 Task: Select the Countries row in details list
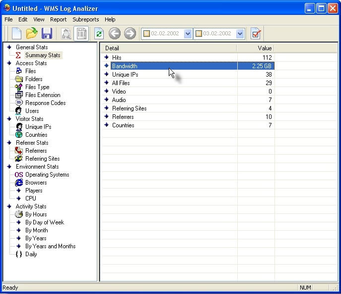click(189, 125)
